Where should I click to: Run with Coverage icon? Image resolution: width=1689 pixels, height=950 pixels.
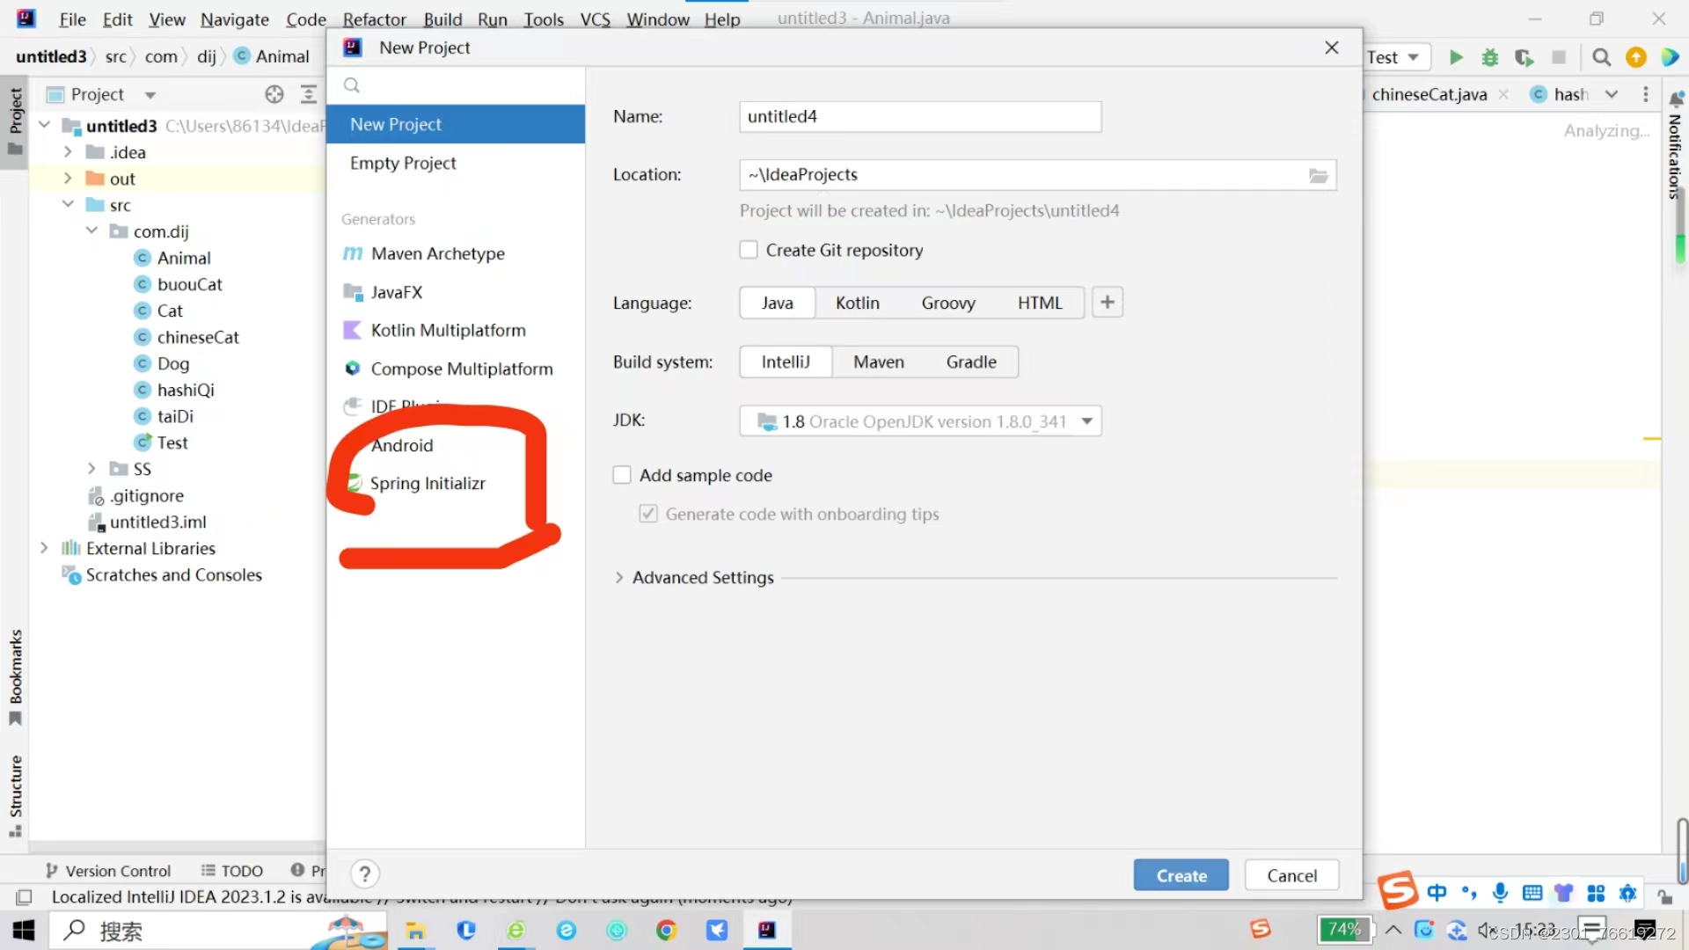click(1524, 57)
